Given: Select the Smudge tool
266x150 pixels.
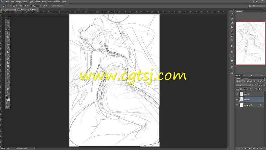Looking at the screenshot, I should tap(8, 67).
